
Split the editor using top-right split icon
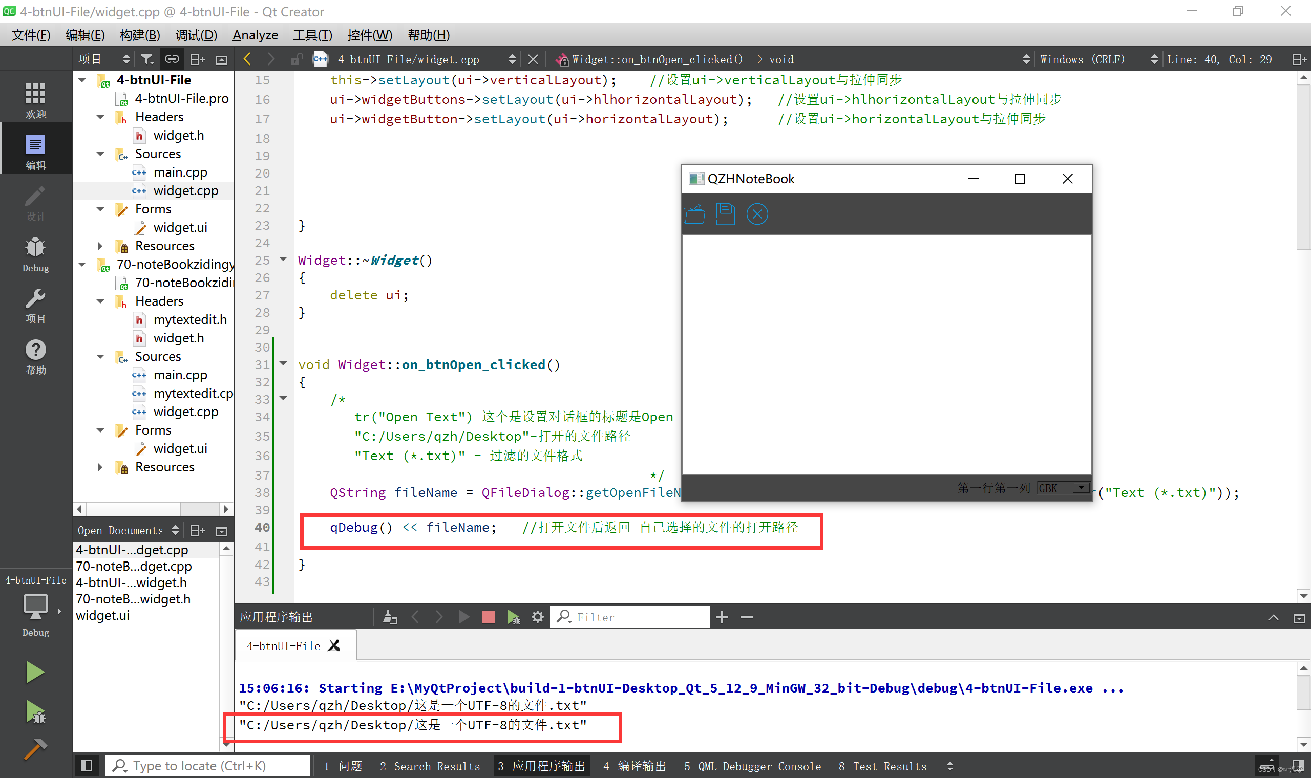pos(1298,59)
